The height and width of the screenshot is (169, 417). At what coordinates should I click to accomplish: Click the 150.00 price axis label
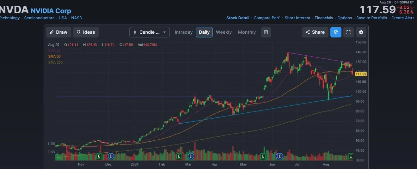point(361,42)
